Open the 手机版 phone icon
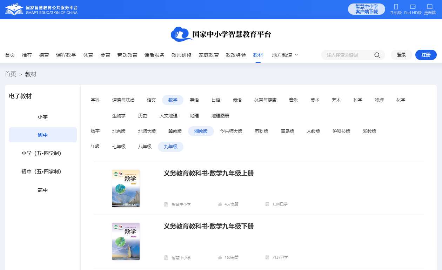The height and width of the screenshot is (270, 442). tap(396, 7)
